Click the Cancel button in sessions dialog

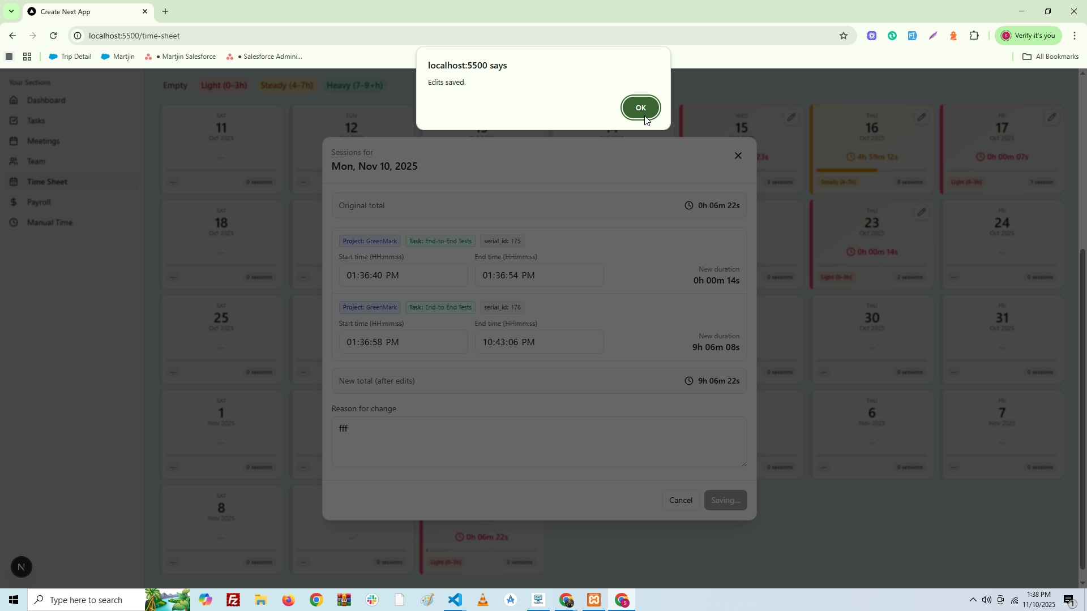[x=681, y=500]
